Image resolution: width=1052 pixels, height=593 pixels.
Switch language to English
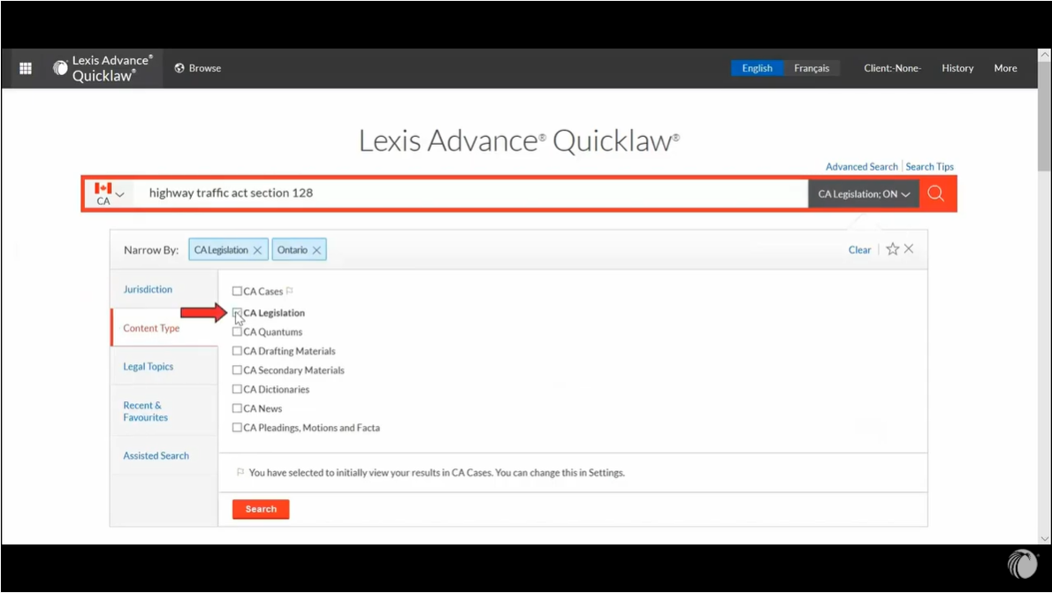tap(757, 68)
